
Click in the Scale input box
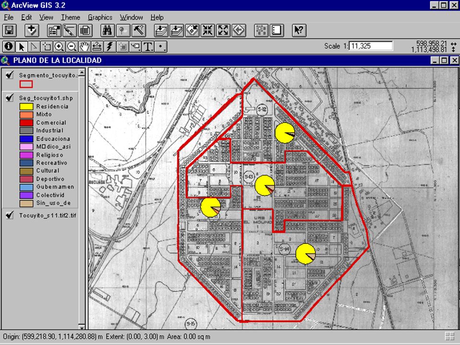(371, 46)
